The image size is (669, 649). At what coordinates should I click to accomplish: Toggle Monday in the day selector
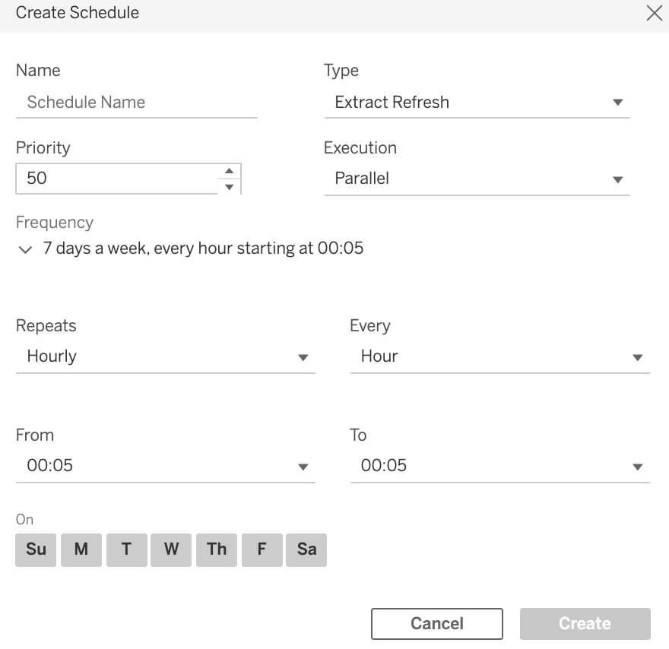(81, 549)
